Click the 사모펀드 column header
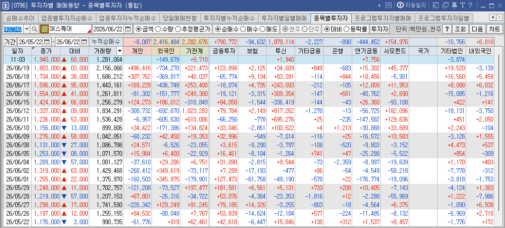This screenshot has height=228, width=505. (395, 51)
